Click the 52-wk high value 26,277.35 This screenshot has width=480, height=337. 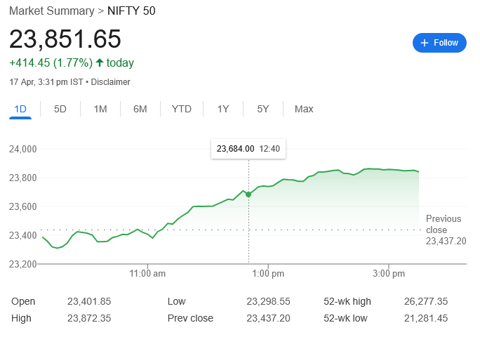click(425, 301)
